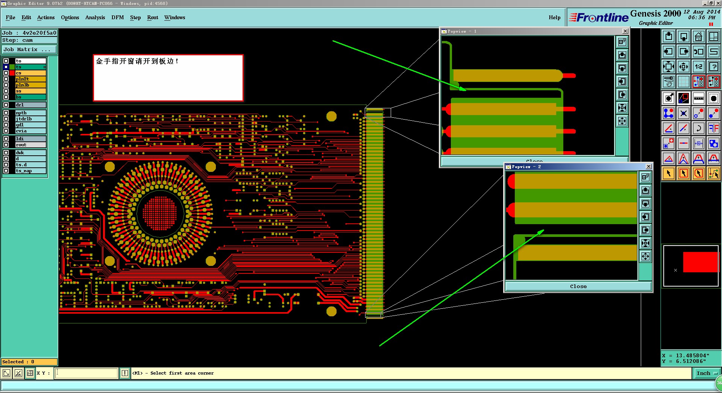Select the net routing selection arrow icon

[x=713, y=173]
